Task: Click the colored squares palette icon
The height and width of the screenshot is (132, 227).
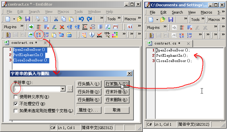Action: (115, 35)
